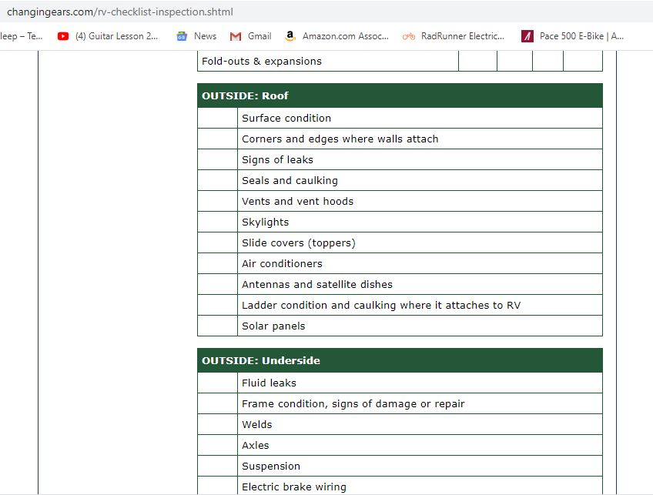Open the Pace 500 E-Bike bookmark
This screenshot has height=495, width=653.
[x=573, y=36]
